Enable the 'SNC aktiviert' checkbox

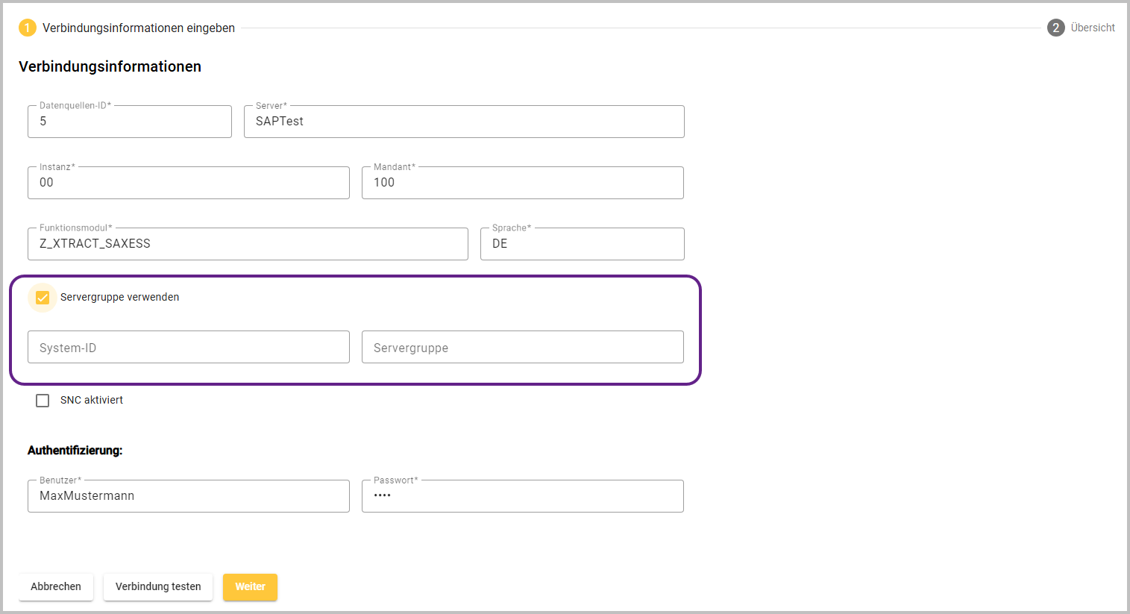tap(43, 401)
